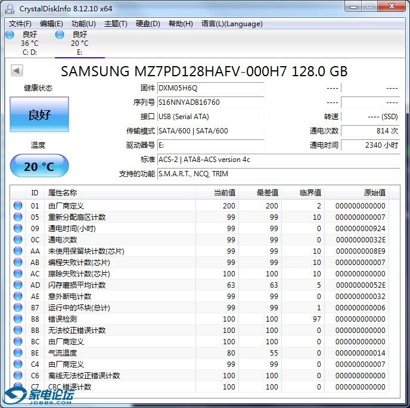Image resolution: width=410 pixels, height=408 pixels.
Task: Click the status icon for 擦除失败计数(芯片)
Action: pos(18,273)
